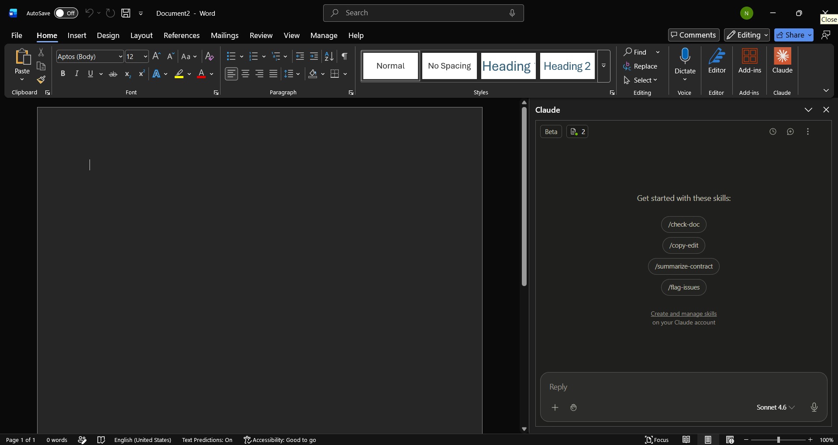Toggle show paragraph marks
Image resolution: width=838 pixels, height=445 pixels.
pos(345,56)
